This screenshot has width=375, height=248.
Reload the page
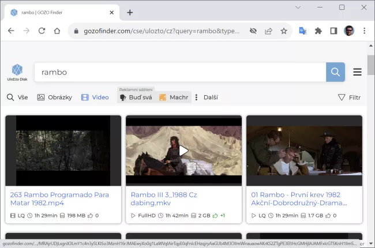point(42,31)
